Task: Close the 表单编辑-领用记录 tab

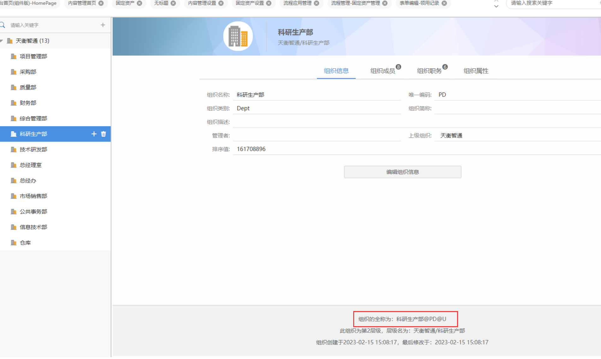Action: pos(444,3)
